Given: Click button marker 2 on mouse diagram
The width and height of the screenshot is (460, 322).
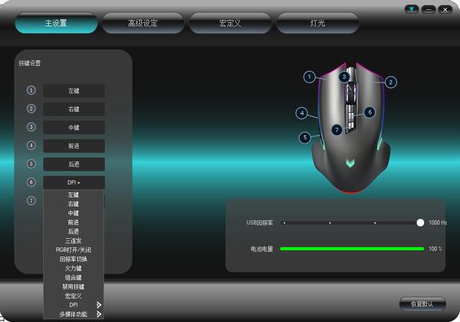Looking at the screenshot, I should [x=390, y=82].
